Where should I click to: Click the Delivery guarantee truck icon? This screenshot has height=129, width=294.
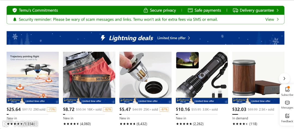coord(235,10)
